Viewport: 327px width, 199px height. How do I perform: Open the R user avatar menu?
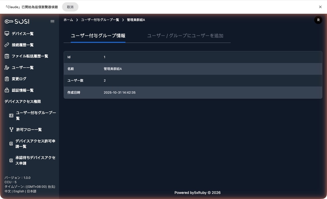tap(318, 20)
